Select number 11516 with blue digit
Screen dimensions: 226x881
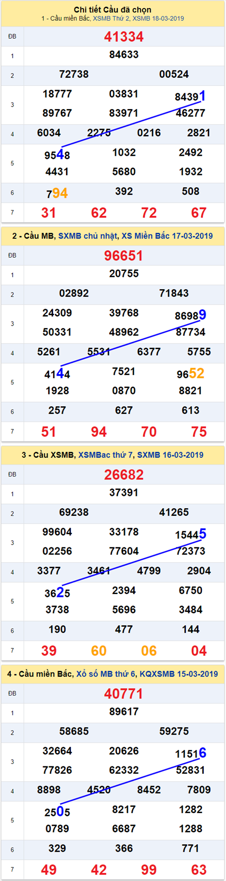190,753
